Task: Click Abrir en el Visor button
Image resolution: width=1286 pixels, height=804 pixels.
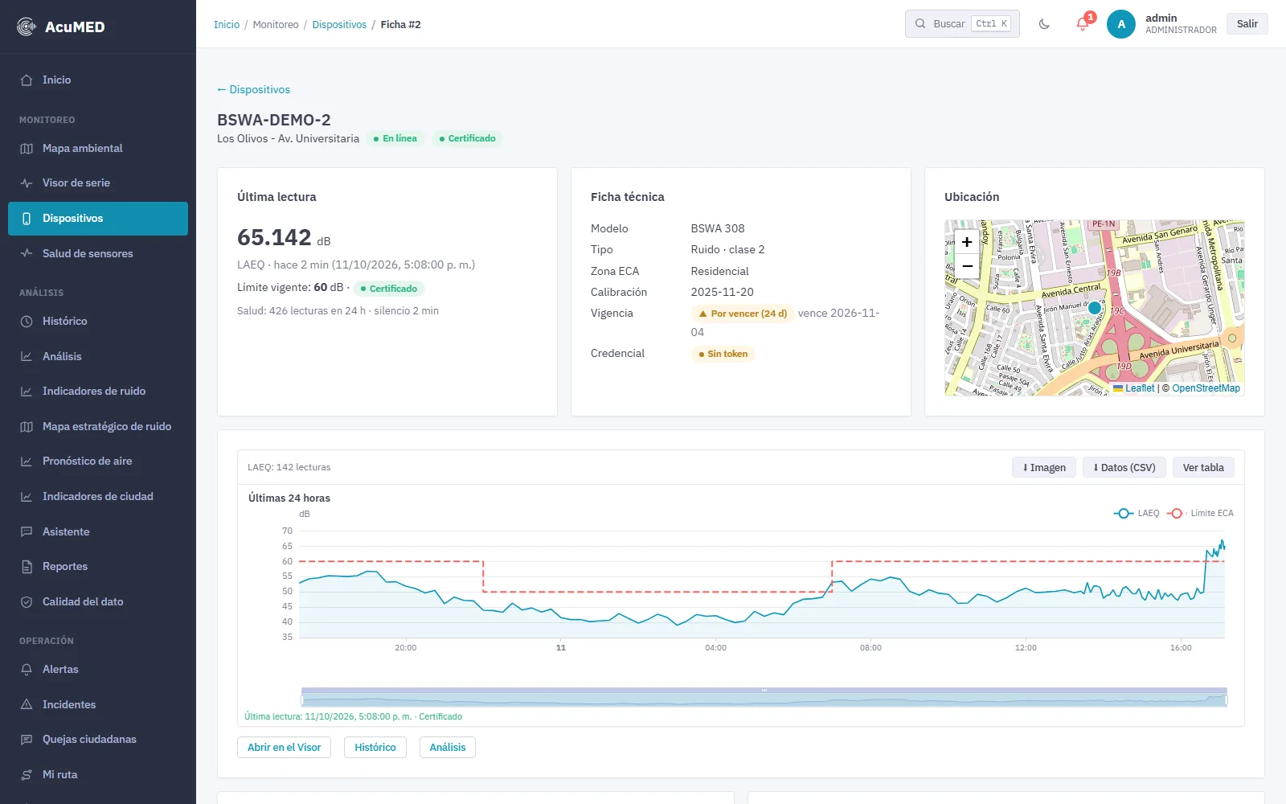Action: pyautogui.click(x=284, y=748)
